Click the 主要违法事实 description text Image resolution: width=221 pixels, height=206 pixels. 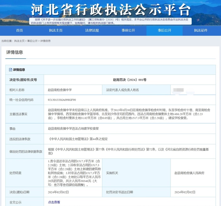tap(129, 114)
